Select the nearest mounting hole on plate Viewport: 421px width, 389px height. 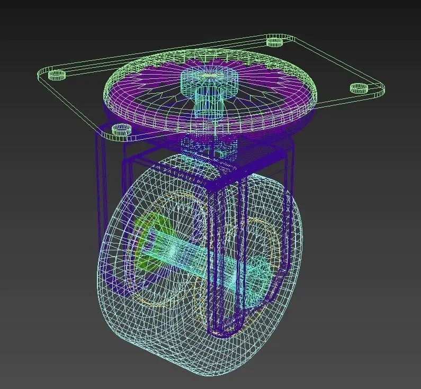pos(122,129)
